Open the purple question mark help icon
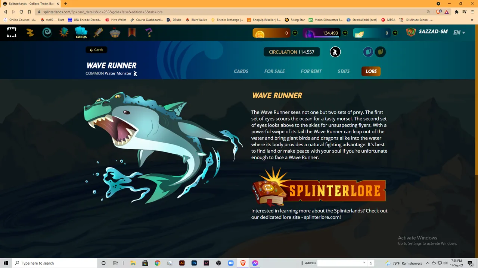This screenshot has height=268, width=478. [149, 33]
